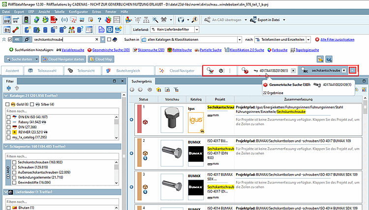The height and width of the screenshot is (210, 369).
Task: Expand all filter sections icon in Filter panel
Action: tap(9, 88)
